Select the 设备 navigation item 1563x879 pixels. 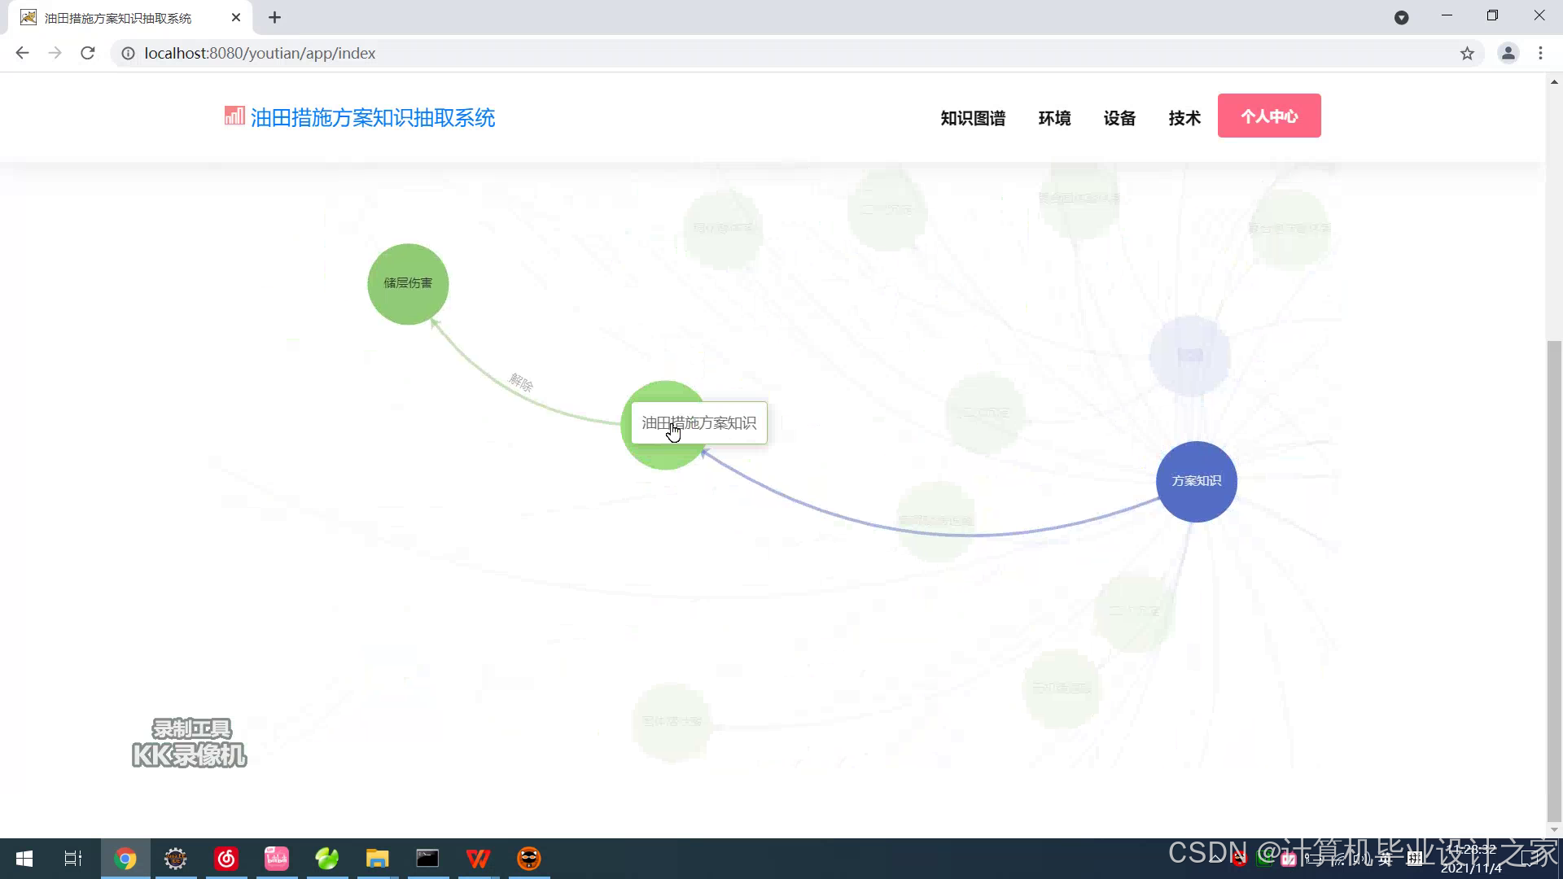1119,118
